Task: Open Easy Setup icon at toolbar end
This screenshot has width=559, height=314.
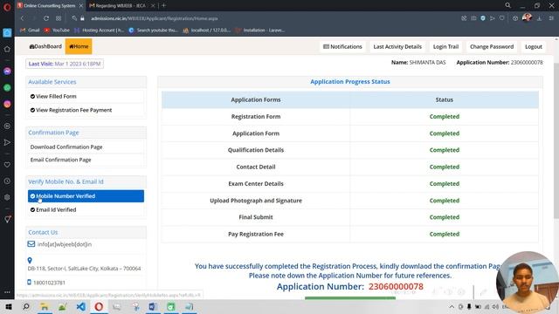Action: tap(551, 18)
